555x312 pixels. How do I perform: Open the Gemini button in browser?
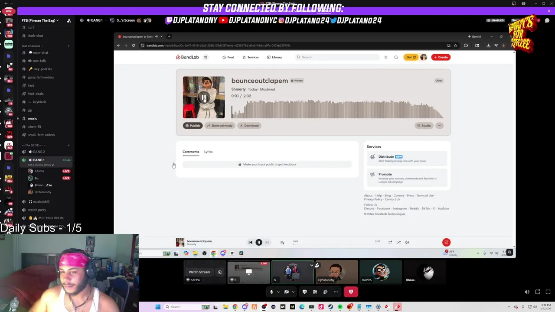(474, 36)
